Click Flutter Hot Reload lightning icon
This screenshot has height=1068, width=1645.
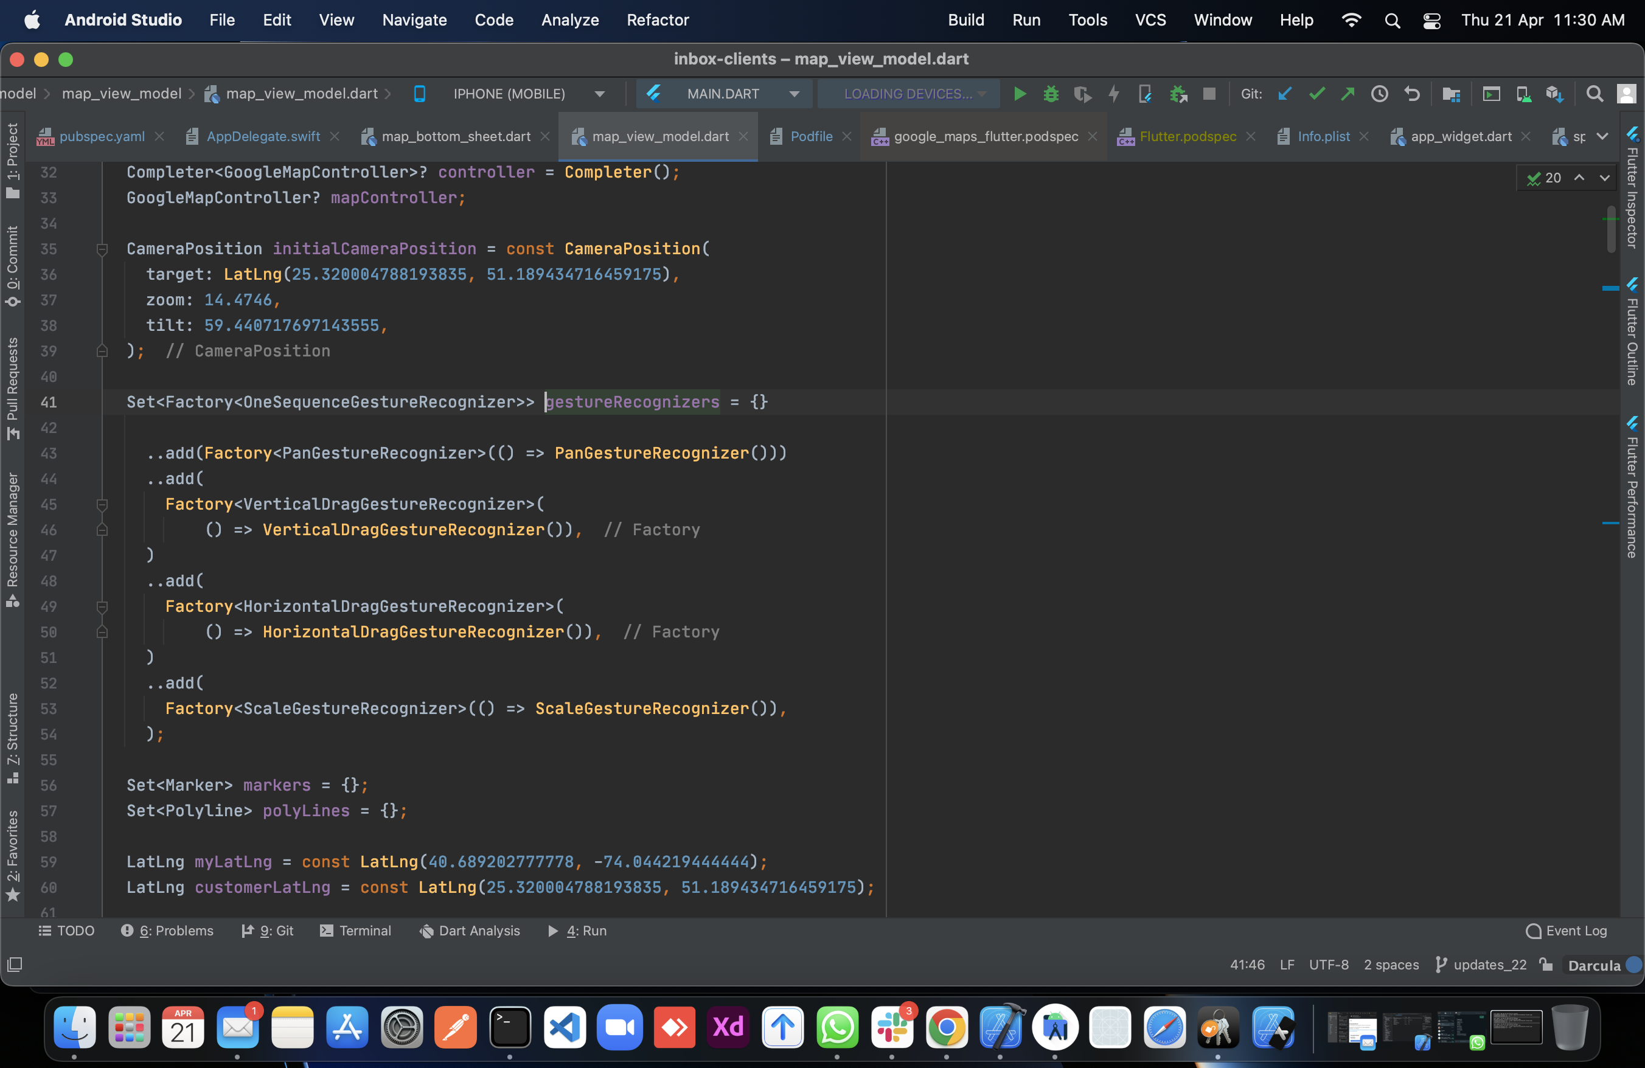[1113, 94]
